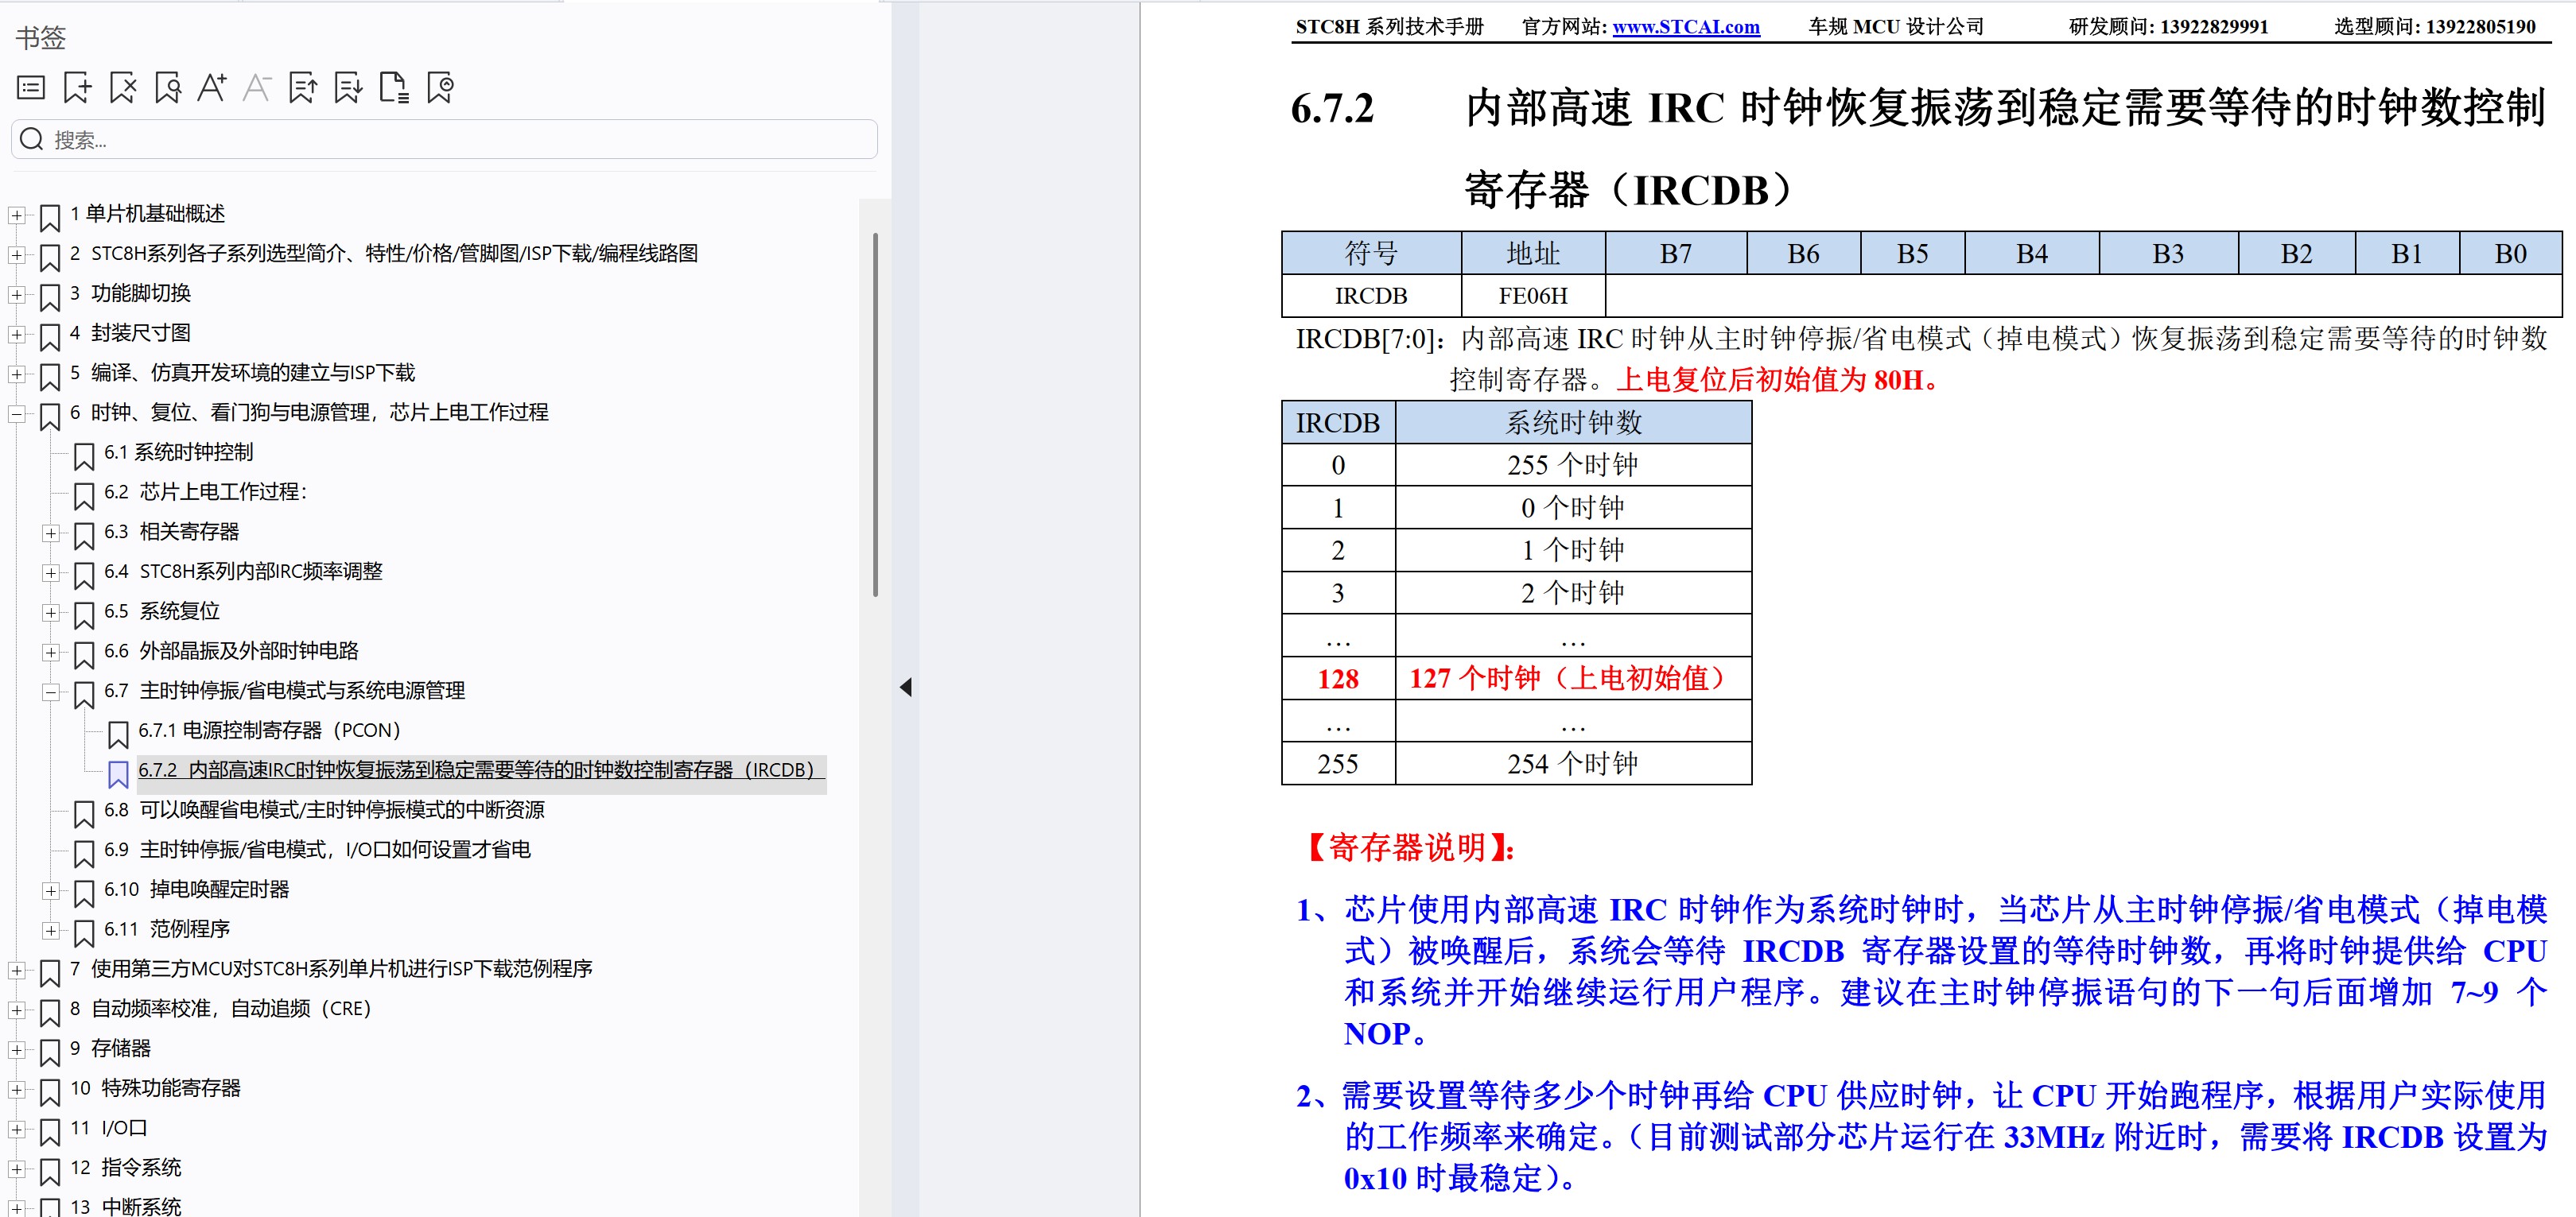Expand chapter 5 编译、仿真开发环境
Viewport: 2576px width, 1217px height.
click(16, 374)
